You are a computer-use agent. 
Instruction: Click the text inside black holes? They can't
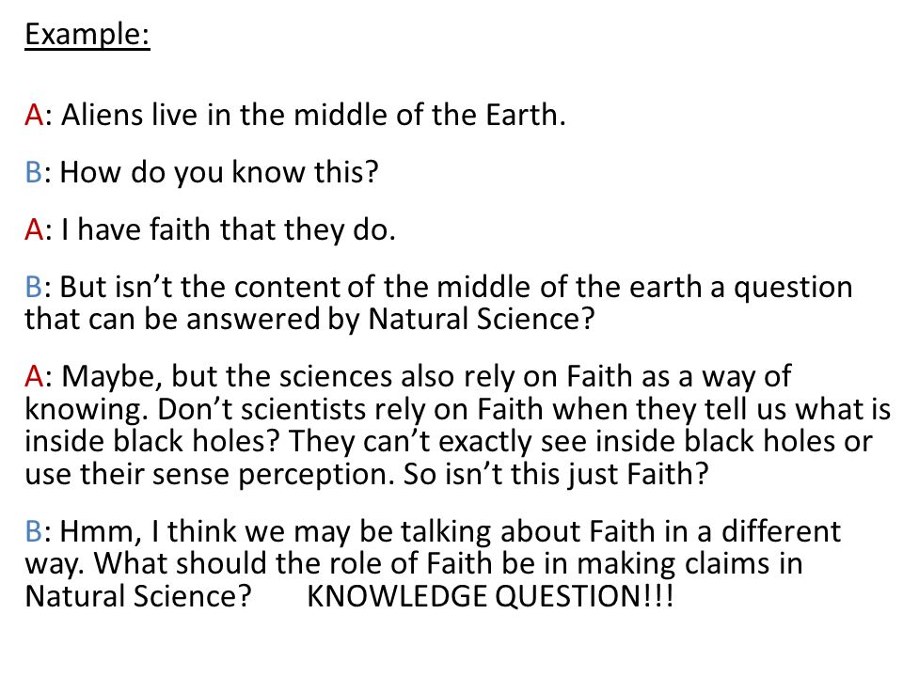click(x=228, y=441)
